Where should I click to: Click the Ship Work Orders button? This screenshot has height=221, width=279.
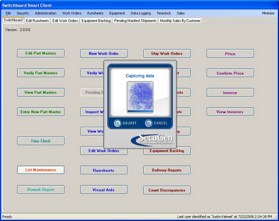(167, 54)
